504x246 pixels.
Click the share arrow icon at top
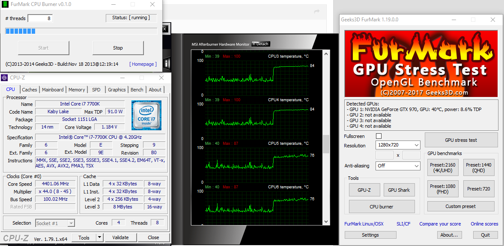pyautogui.click(x=317, y=12)
